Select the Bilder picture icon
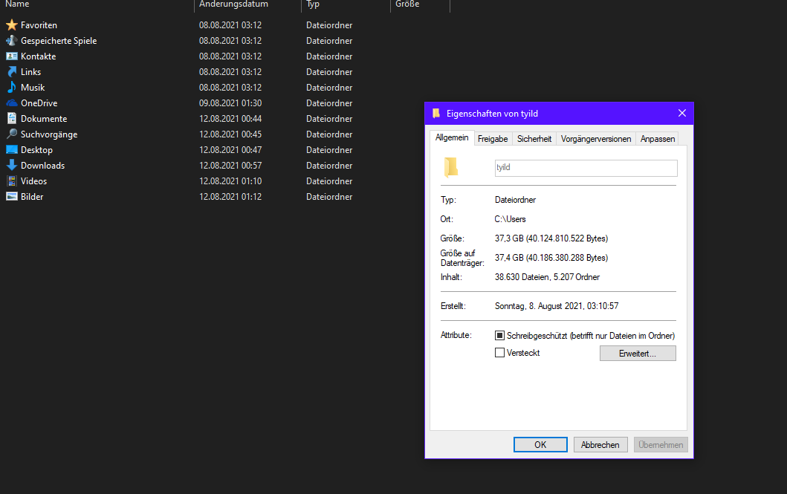787x494 pixels. point(12,196)
